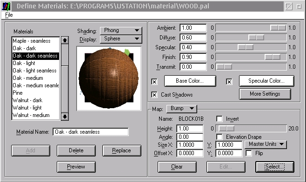
Task: Enable the Invert checkbox
Action: pos(220,119)
